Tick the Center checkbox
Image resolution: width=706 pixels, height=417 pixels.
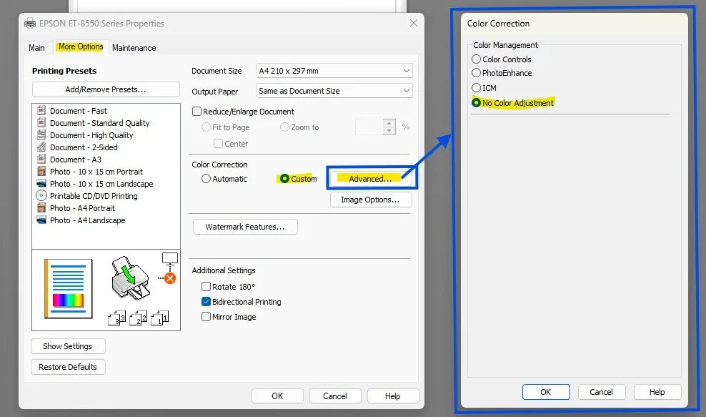coord(219,143)
